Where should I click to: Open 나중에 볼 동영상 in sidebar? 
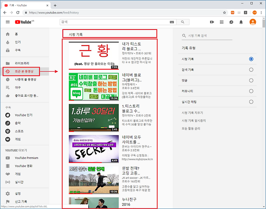25,80
